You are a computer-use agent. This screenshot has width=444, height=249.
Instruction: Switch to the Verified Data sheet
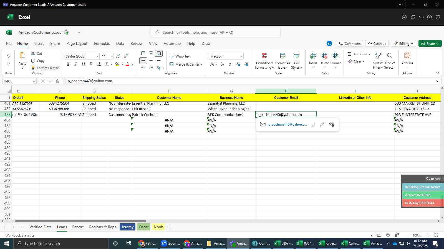[41, 227]
